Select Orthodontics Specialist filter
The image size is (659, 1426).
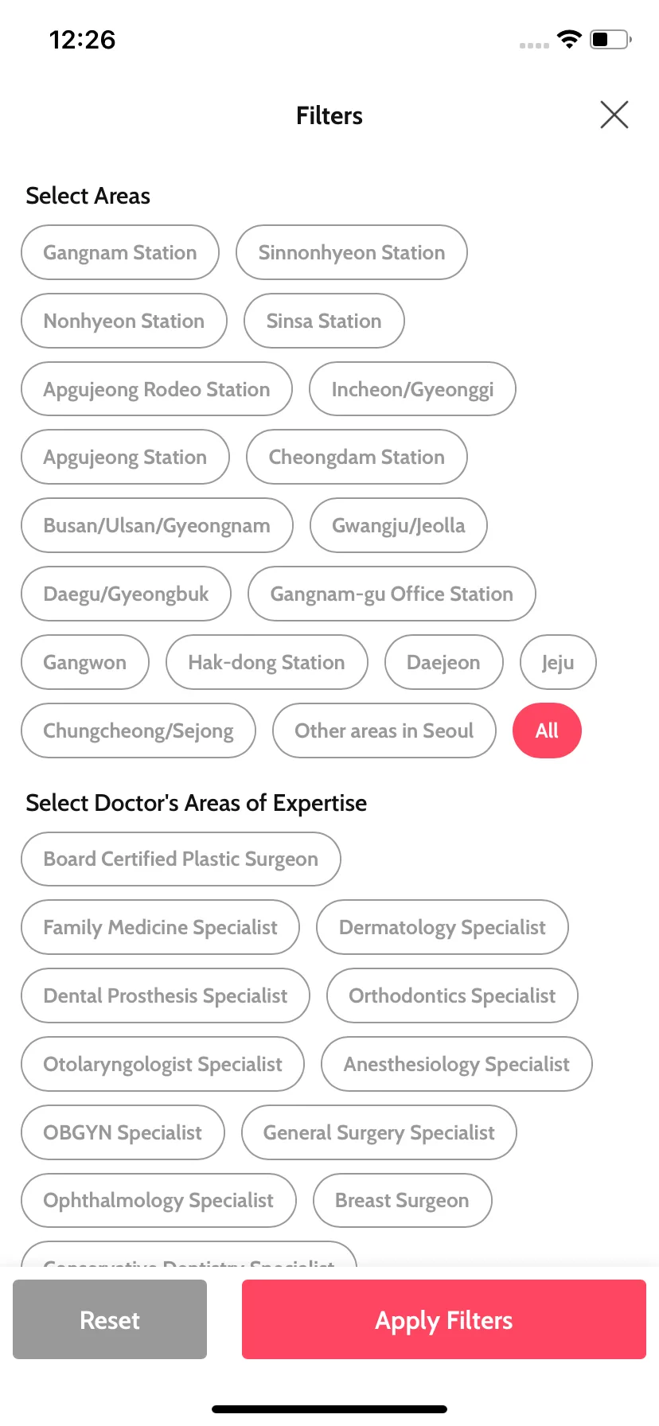point(452,995)
